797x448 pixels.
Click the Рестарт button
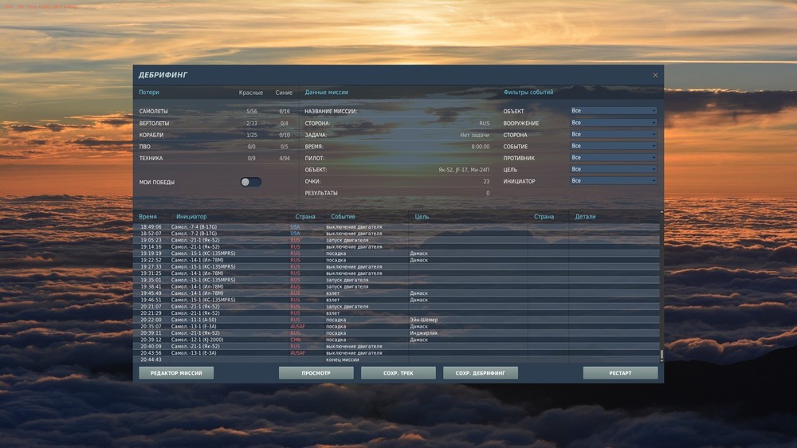tap(620, 373)
